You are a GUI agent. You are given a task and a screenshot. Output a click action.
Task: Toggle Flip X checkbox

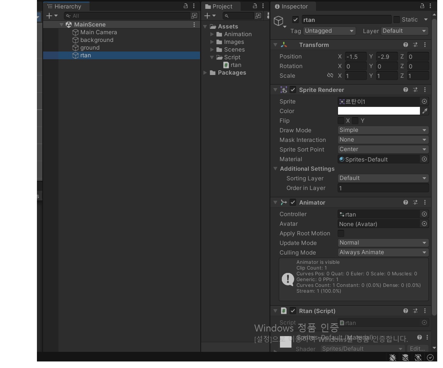point(341,121)
